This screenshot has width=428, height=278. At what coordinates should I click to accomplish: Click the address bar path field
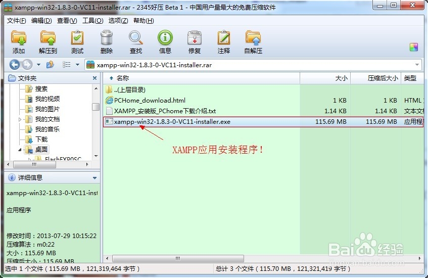click(253, 65)
